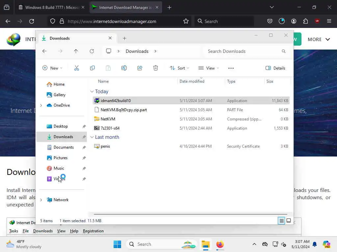The image size is (337, 252).
Task: Open Documents in navigation pane
Action: tap(64, 147)
